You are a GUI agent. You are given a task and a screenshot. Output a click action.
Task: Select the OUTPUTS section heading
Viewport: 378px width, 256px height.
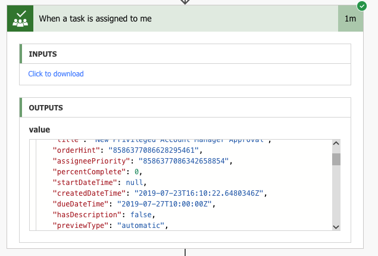click(x=46, y=108)
